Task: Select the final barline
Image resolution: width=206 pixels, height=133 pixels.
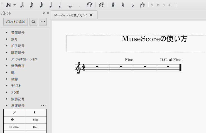Action: point(180,68)
